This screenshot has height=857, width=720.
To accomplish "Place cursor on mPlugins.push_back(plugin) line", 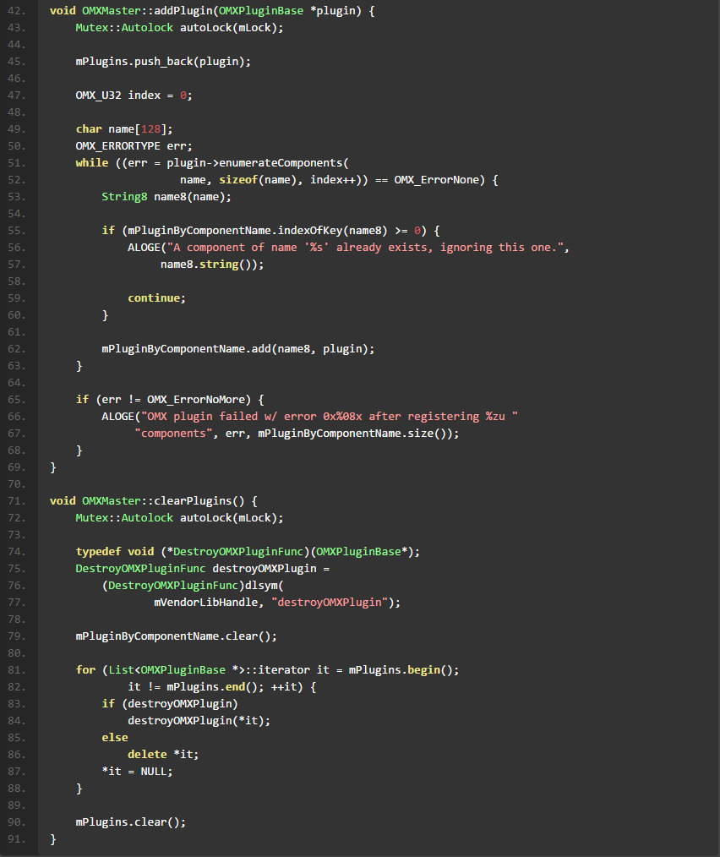I will click(x=163, y=62).
